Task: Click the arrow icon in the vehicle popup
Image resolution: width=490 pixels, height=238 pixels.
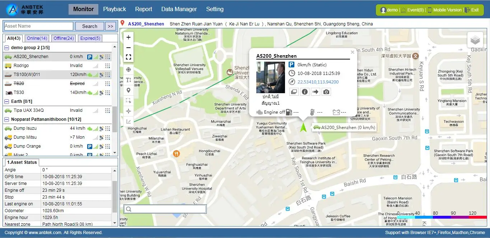Action: click(x=315, y=92)
